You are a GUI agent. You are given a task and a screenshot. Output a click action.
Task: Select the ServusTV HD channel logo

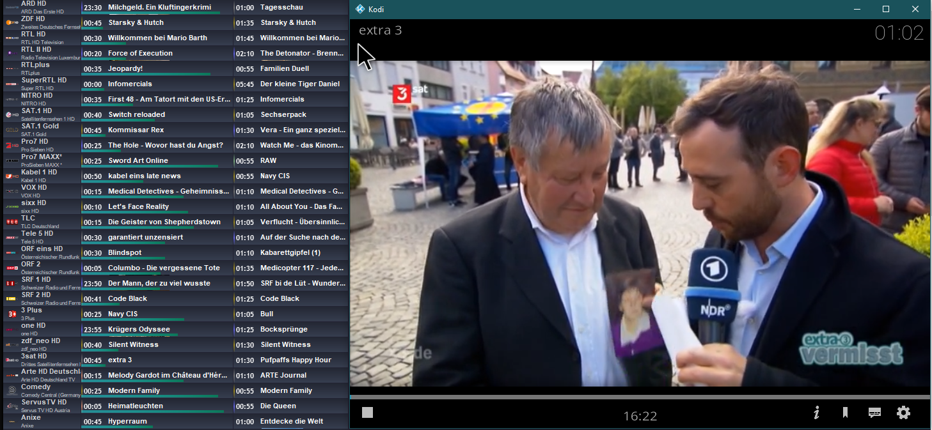click(12, 406)
